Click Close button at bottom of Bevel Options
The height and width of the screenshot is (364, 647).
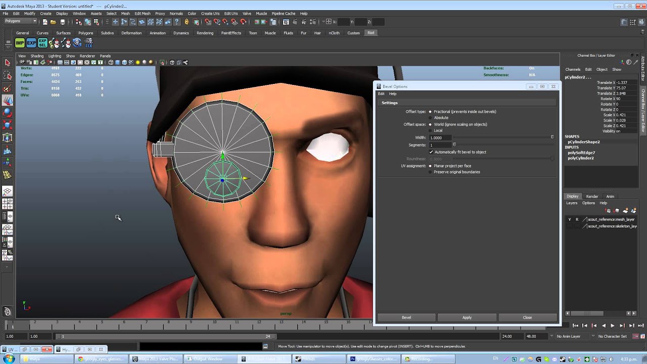point(527,317)
